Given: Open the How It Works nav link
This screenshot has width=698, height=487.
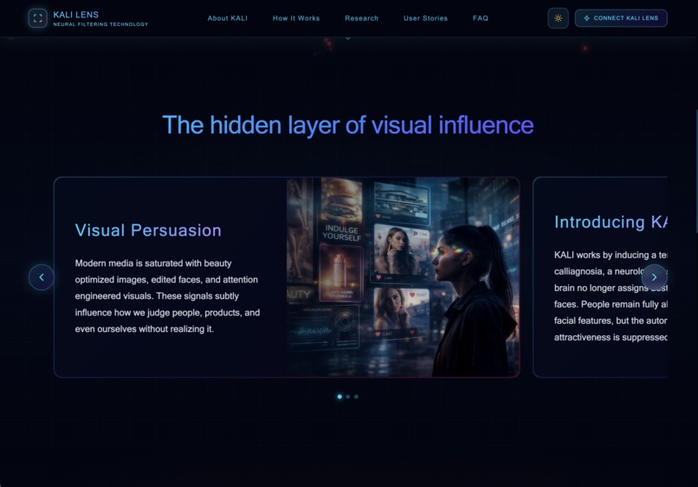Looking at the screenshot, I should pos(296,18).
